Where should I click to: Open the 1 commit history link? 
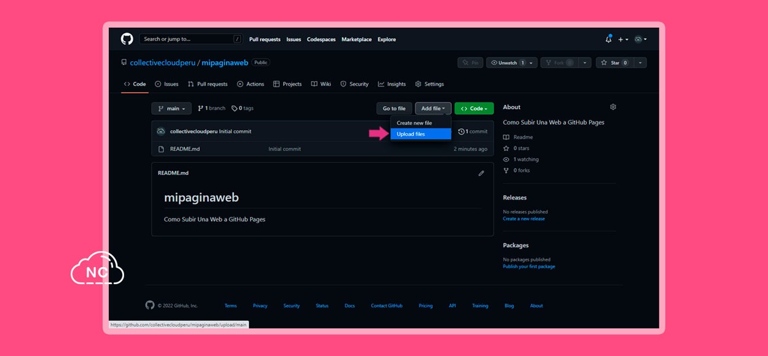pyautogui.click(x=473, y=131)
